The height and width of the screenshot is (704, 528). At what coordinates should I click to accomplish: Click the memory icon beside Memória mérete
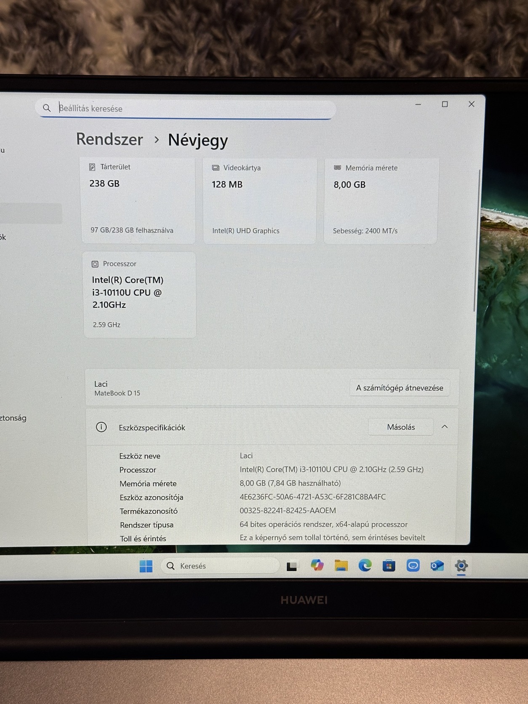[x=337, y=168]
